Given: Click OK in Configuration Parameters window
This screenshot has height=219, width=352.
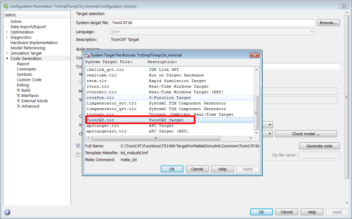Looking at the screenshot, I should click(261, 212).
